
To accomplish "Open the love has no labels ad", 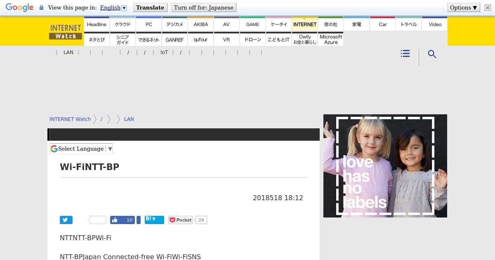I will (385, 166).
